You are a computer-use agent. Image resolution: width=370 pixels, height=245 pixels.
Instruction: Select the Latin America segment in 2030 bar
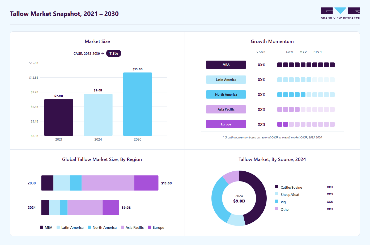pyautogui.click(x=62, y=183)
